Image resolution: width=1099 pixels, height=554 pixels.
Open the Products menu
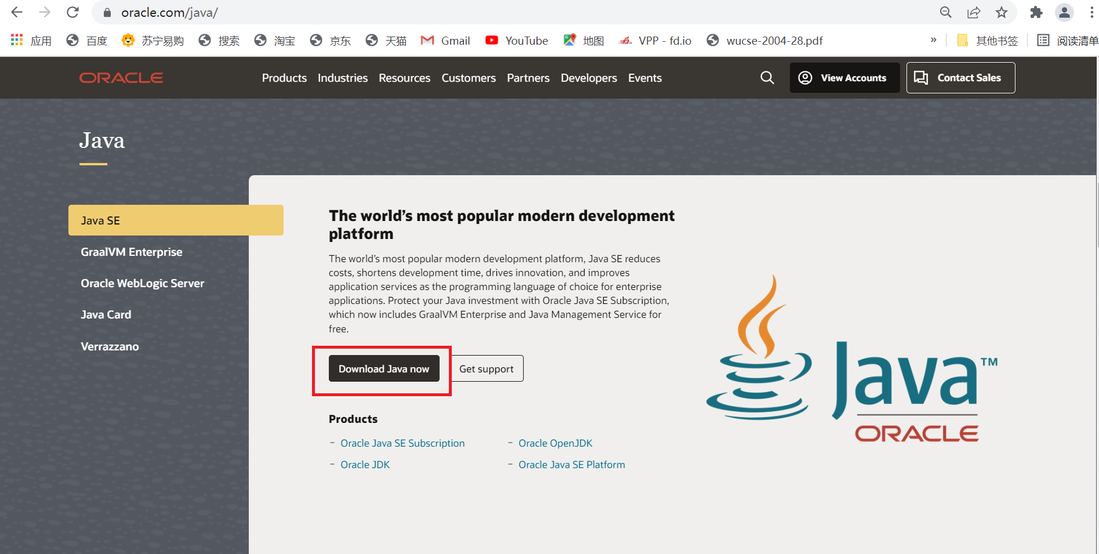(284, 78)
